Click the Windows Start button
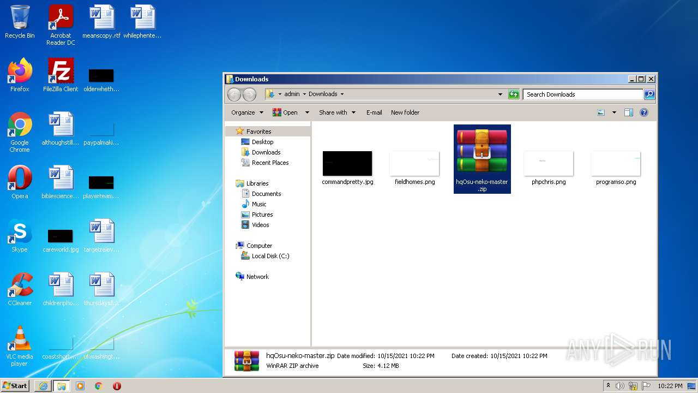This screenshot has width=698, height=393. [15, 385]
